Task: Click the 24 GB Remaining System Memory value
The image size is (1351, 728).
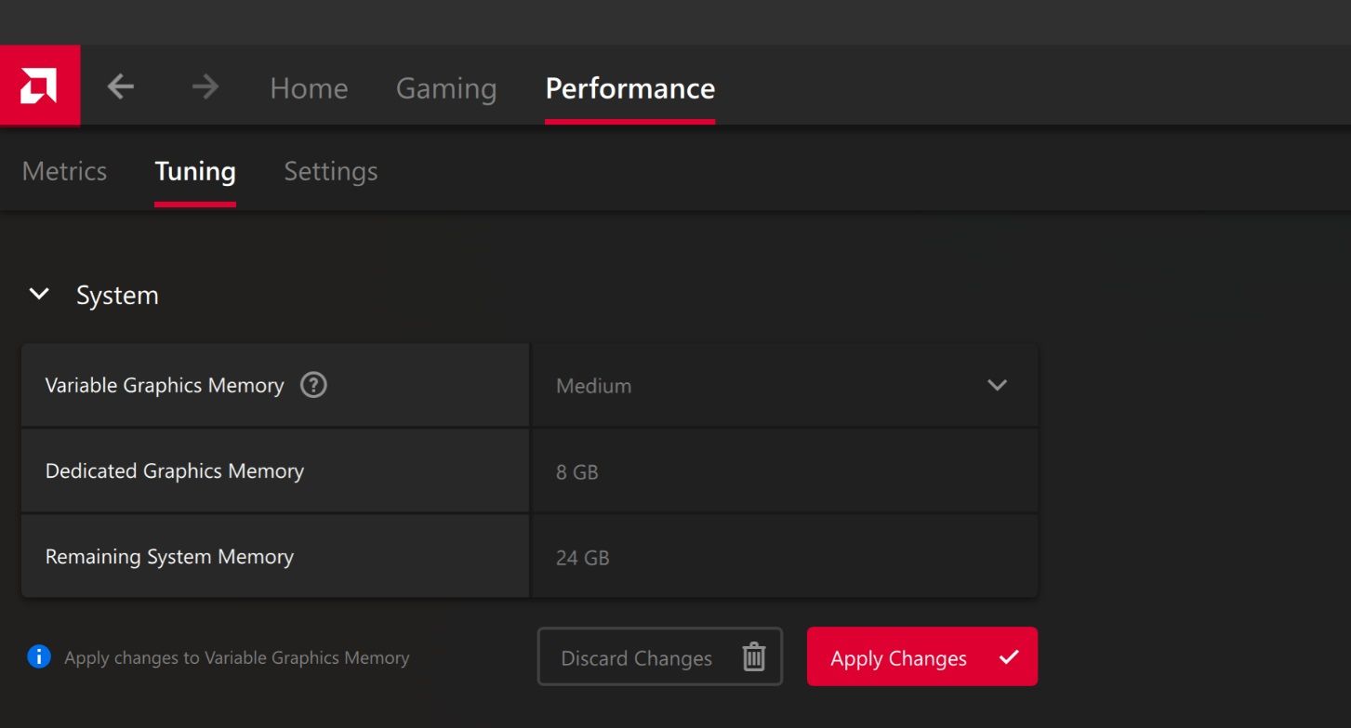Action: 582,556
